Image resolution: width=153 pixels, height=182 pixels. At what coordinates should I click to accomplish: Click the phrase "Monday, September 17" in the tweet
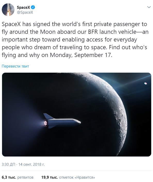tap(80, 55)
